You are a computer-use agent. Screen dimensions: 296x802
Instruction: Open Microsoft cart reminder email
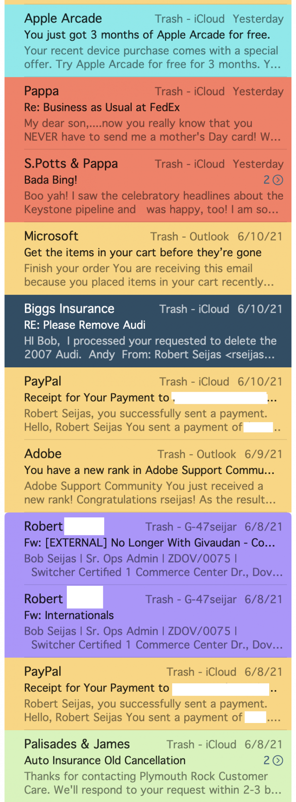pos(148,258)
